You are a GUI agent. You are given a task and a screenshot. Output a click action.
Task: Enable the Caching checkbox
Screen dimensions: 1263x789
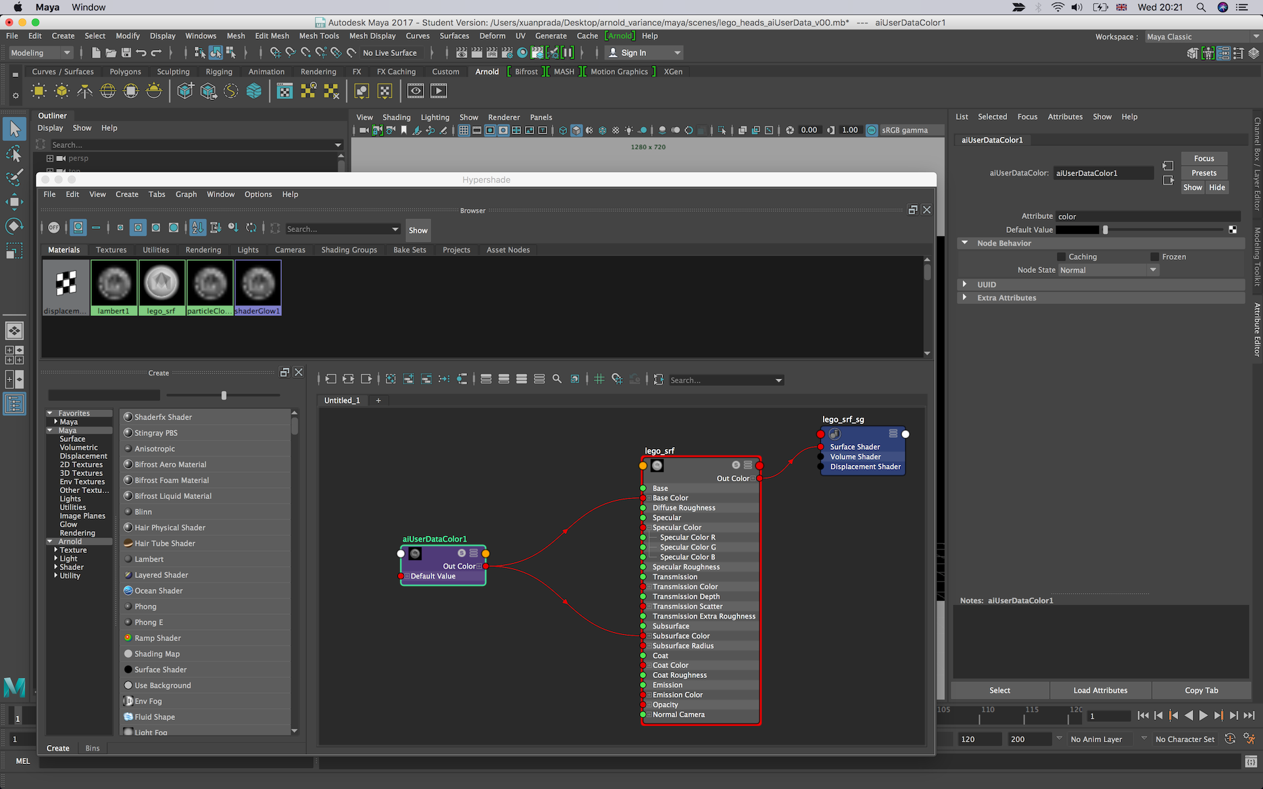point(1061,256)
